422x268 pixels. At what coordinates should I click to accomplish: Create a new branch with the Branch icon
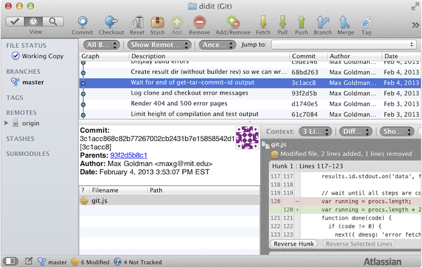[323, 24]
